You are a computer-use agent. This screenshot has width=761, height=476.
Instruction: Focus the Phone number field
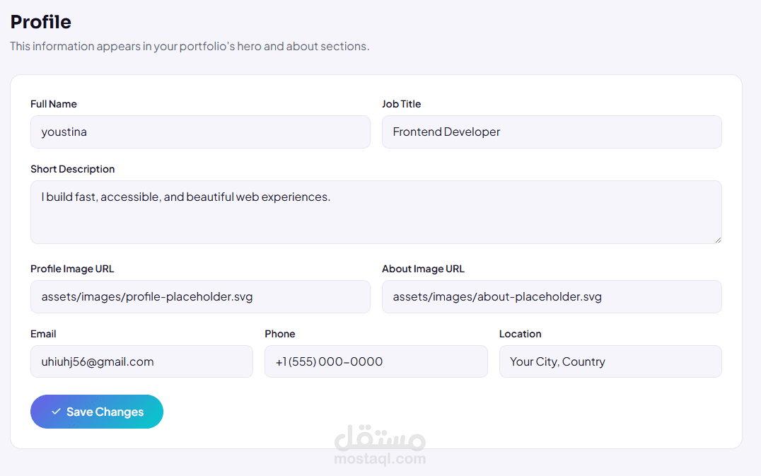(x=376, y=361)
